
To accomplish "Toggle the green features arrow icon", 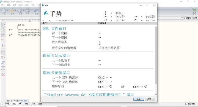I will 3,30.
